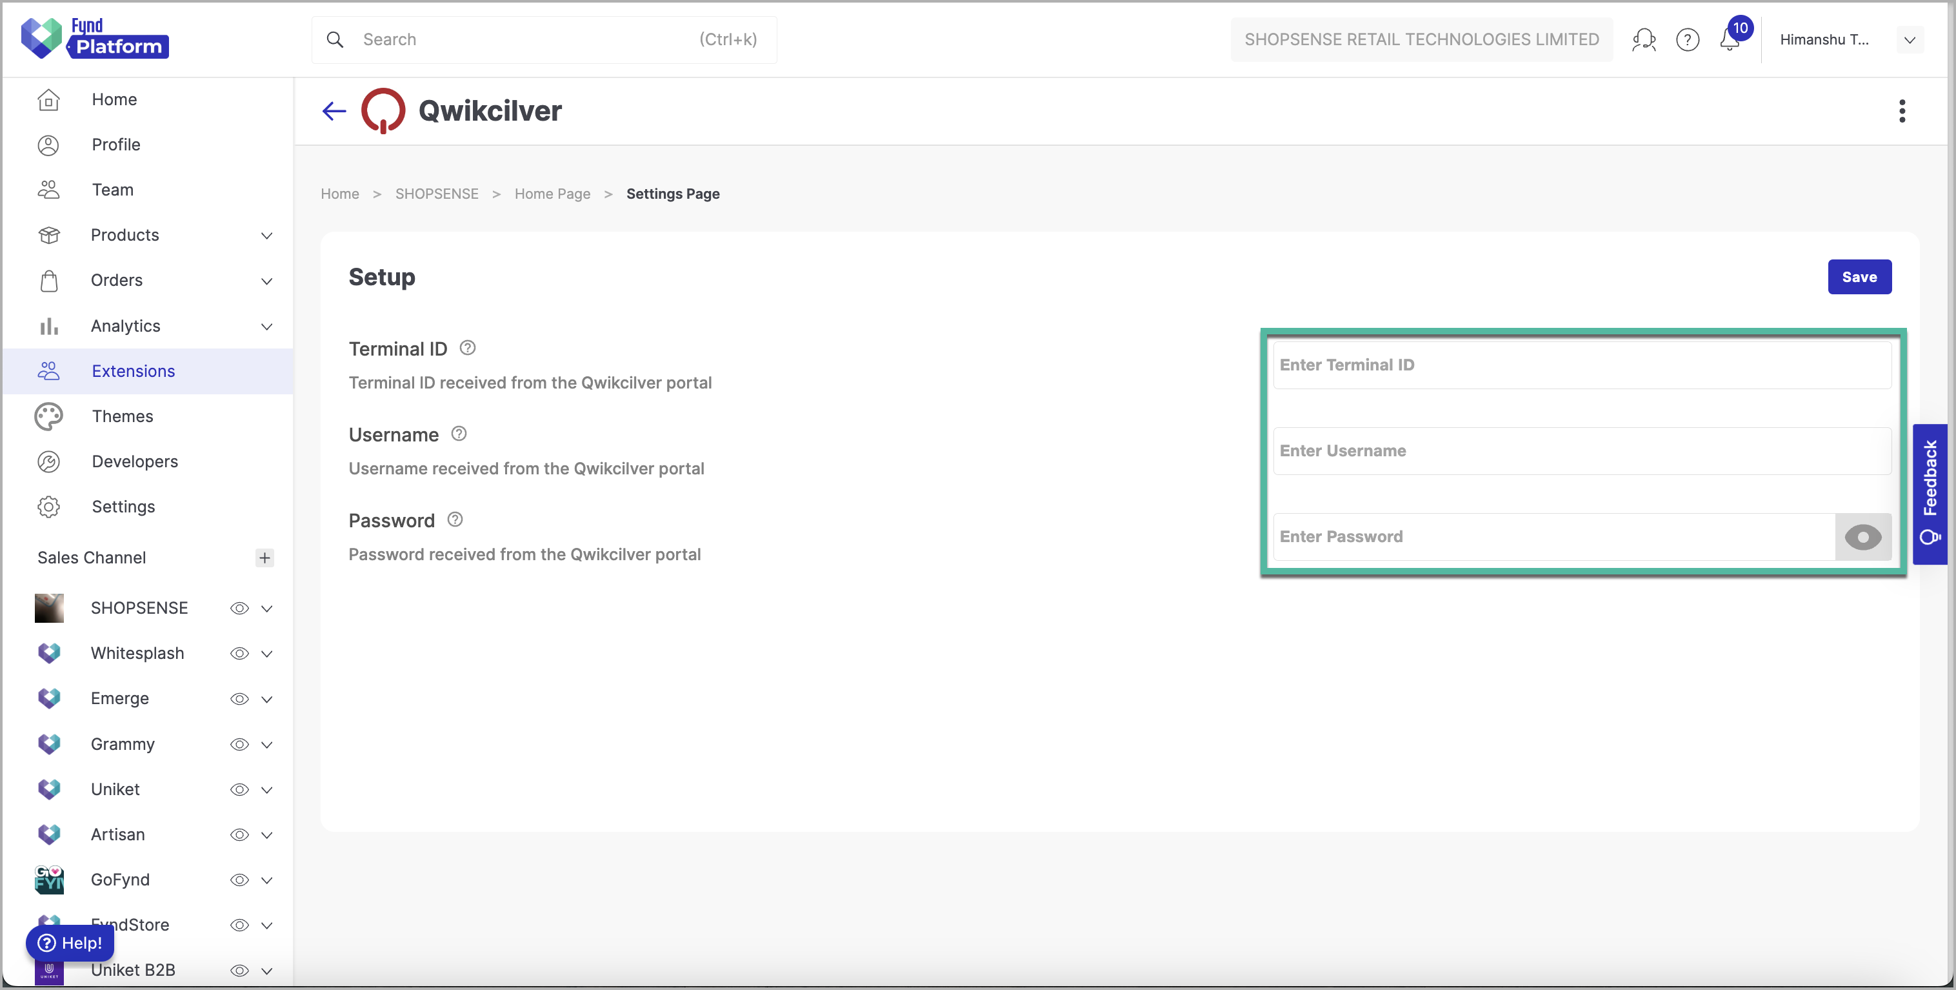
Task: Open the three-dot options menu
Action: click(x=1902, y=111)
